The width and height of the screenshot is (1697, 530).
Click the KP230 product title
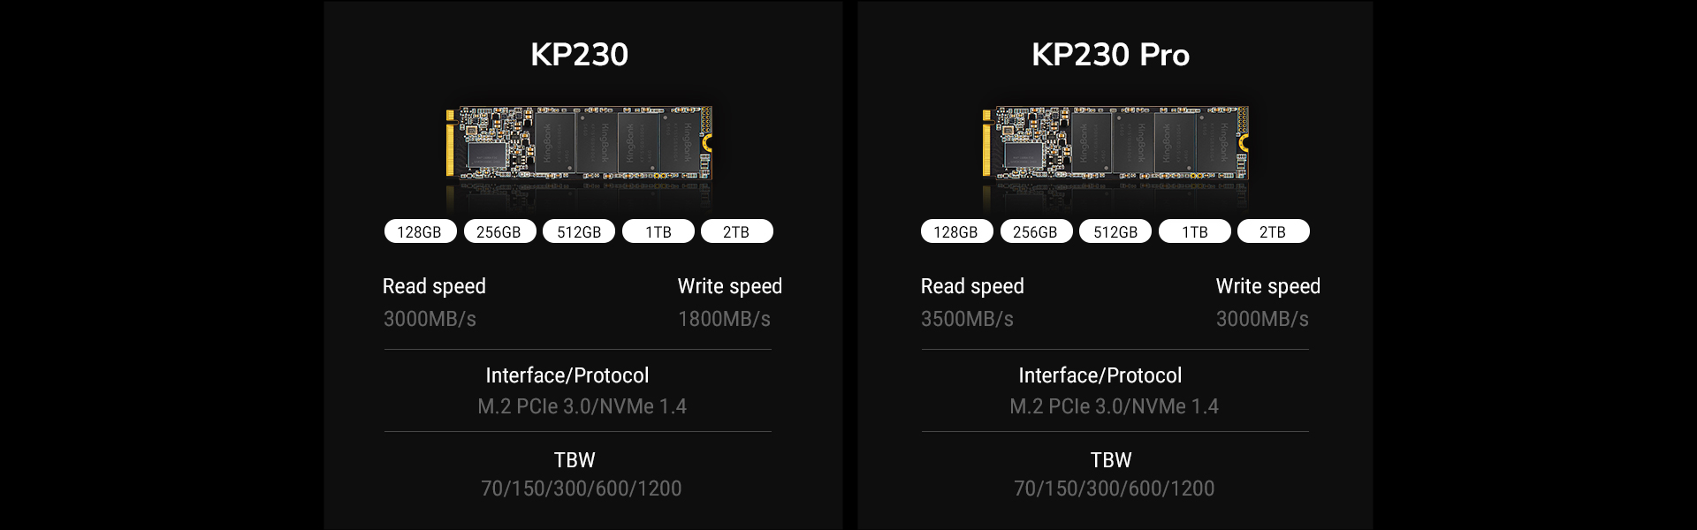579,55
